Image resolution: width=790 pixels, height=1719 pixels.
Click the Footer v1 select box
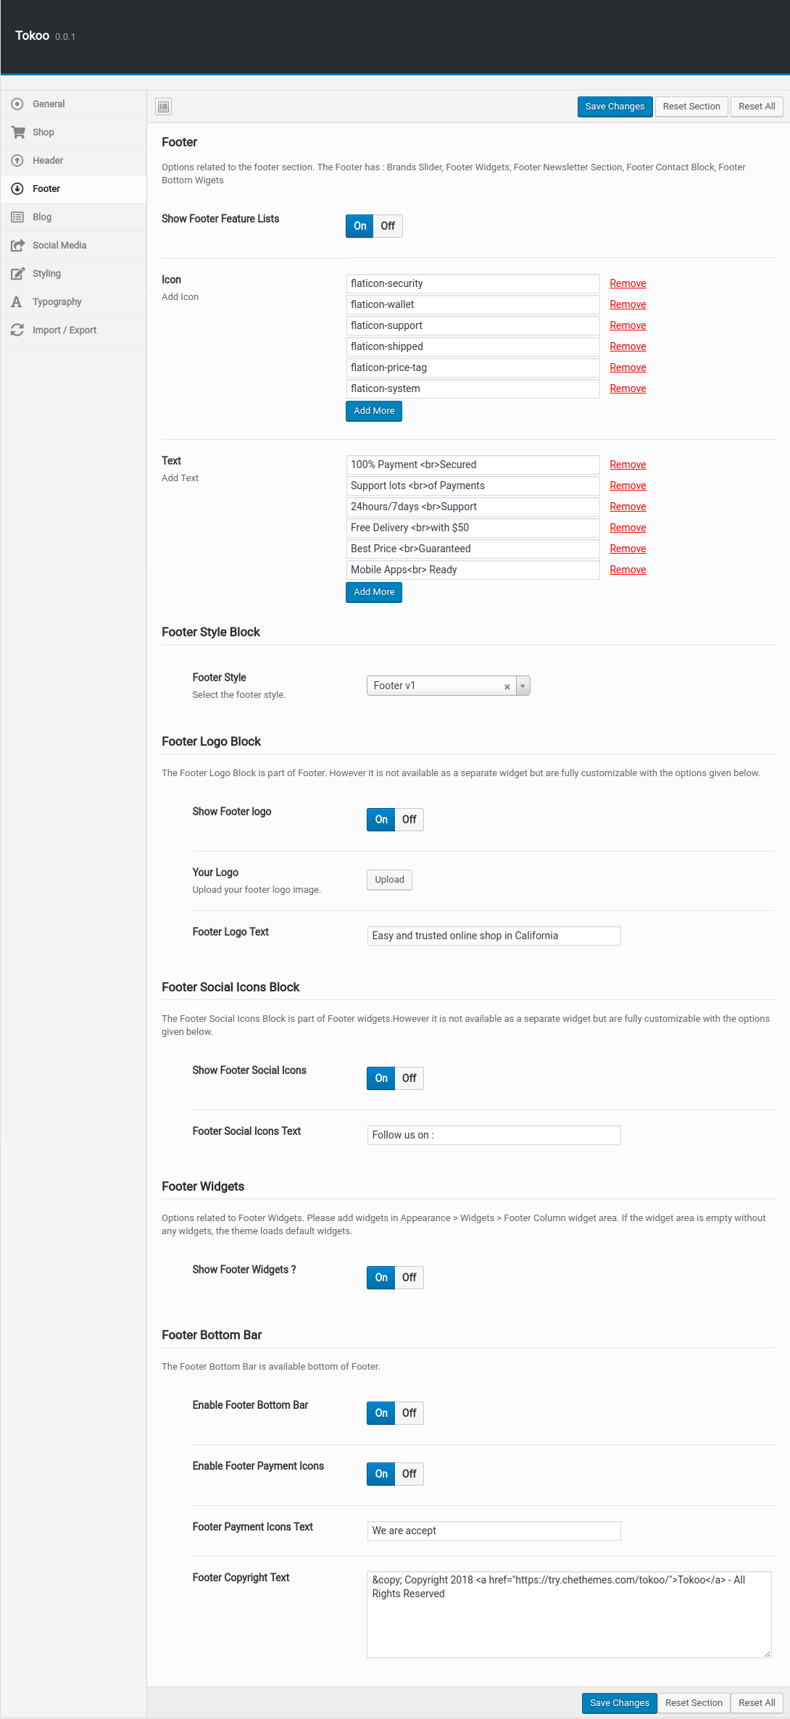tap(448, 686)
